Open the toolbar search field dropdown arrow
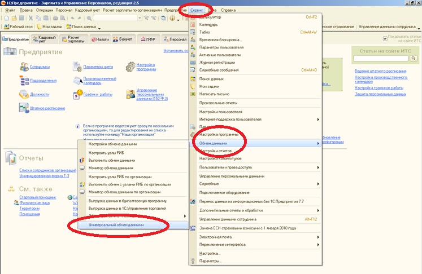Screen dimensions: 422x274 click(140, 18)
